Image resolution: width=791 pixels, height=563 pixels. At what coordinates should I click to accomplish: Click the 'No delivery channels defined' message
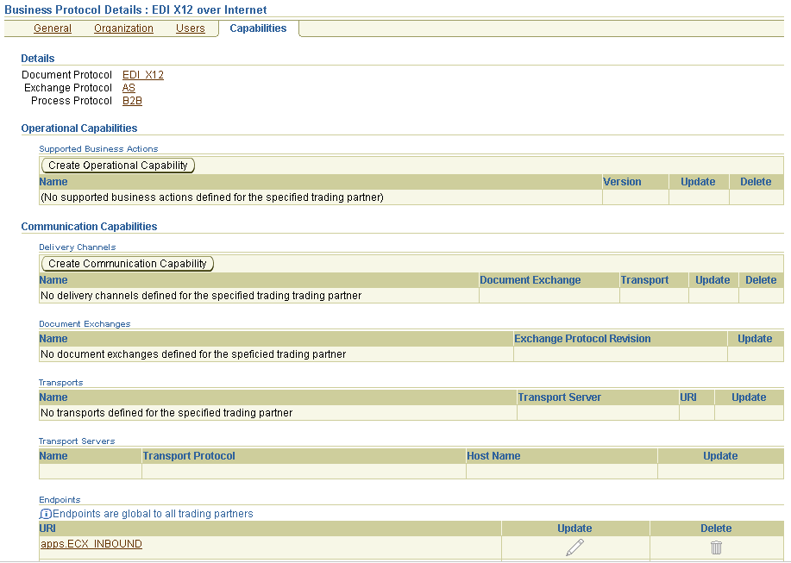point(201,296)
